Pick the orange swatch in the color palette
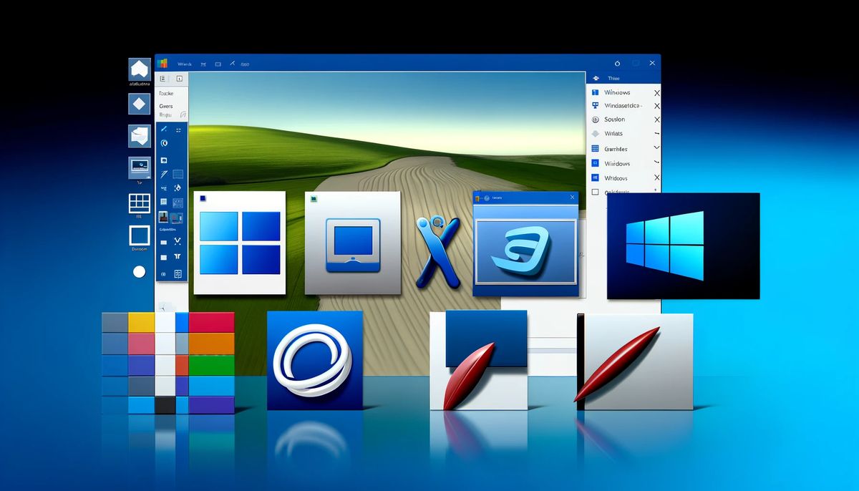The width and height of the screenshot is (859, 491). [x=211, y=344]
